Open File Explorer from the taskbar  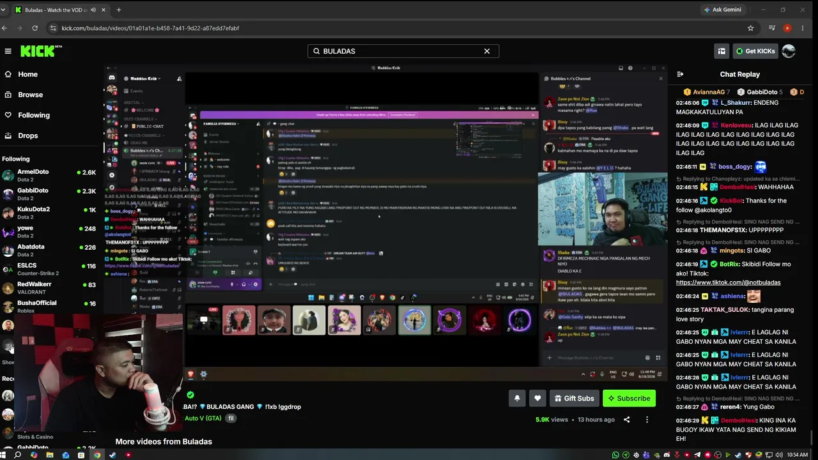point(50,455)
